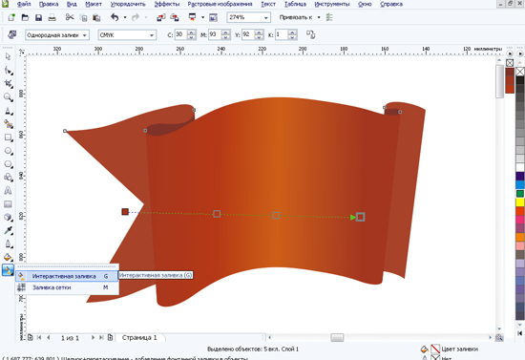Click the Open folder icon
This screenshot has height=360, width=525.
[25, 17]
